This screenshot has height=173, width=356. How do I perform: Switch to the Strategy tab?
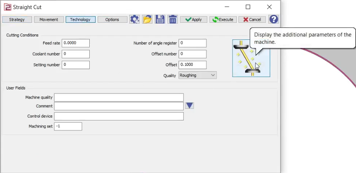click(17, 19)
